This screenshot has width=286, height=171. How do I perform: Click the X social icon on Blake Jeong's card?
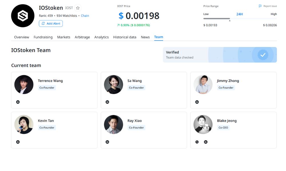197,142
